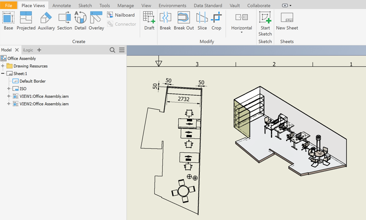Image resolution: width=366 pixels, height=220 pixels.
Task: Switch to the iLogic browser tab
Action: tap(28, 50)
